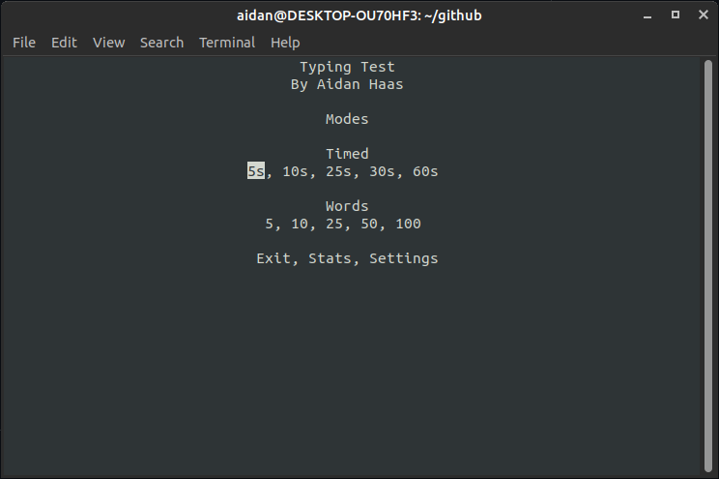Choose the 10s timed mode
Viewport: 719px width, 479px height.
click(295, 171)
